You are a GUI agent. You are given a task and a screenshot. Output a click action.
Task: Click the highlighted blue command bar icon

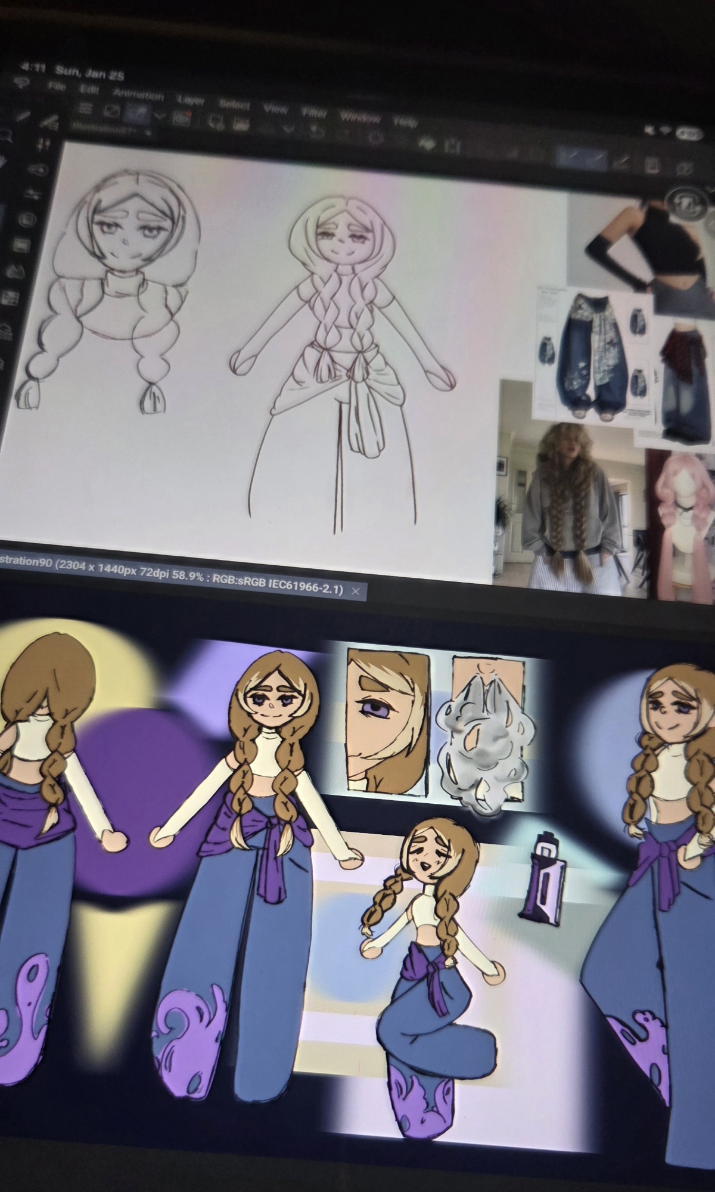136,112
